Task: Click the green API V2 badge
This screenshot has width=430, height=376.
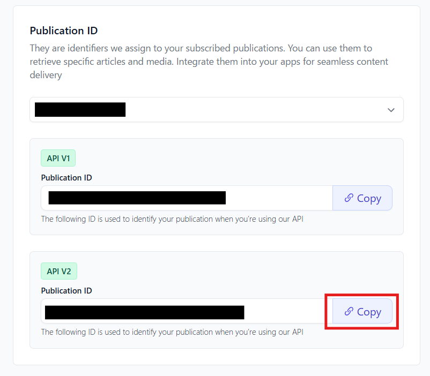Action: [59, 271]
